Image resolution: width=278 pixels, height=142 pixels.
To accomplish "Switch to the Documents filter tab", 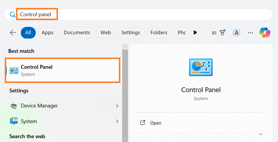I will tap(77, 32).
